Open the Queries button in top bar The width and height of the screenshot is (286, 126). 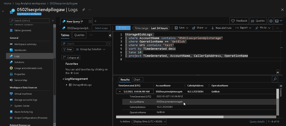pos(258,21)
